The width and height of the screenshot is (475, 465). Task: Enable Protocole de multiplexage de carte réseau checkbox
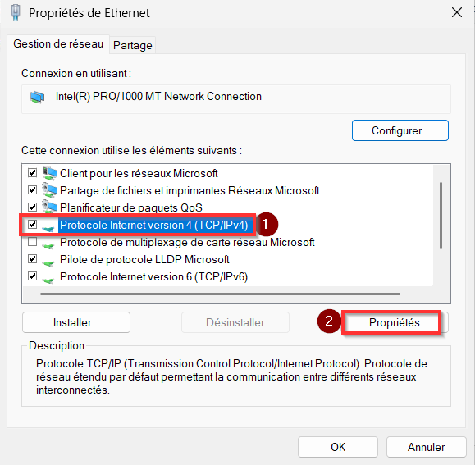click(x=33, y=242)
